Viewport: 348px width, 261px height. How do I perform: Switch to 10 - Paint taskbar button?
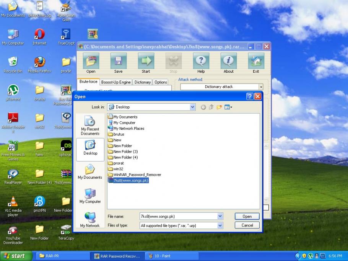[172, 256]
